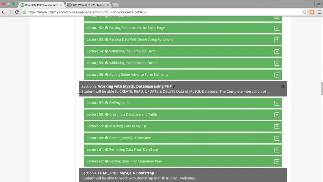Viewport: 323px width, 182px height.
Task: Expand the Lecture 54 dropdown arrow
Action: coord(277,52)
